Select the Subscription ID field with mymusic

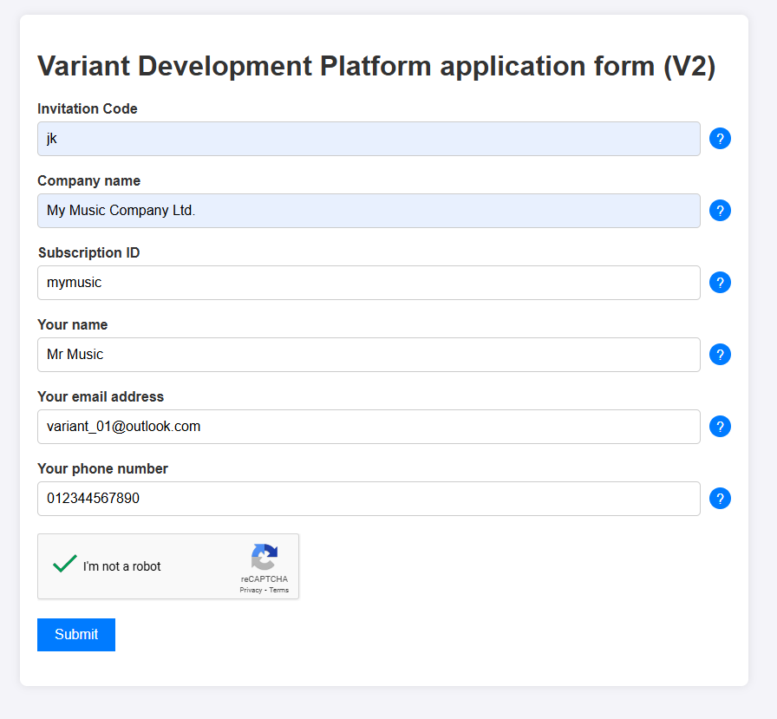(369, 283)
